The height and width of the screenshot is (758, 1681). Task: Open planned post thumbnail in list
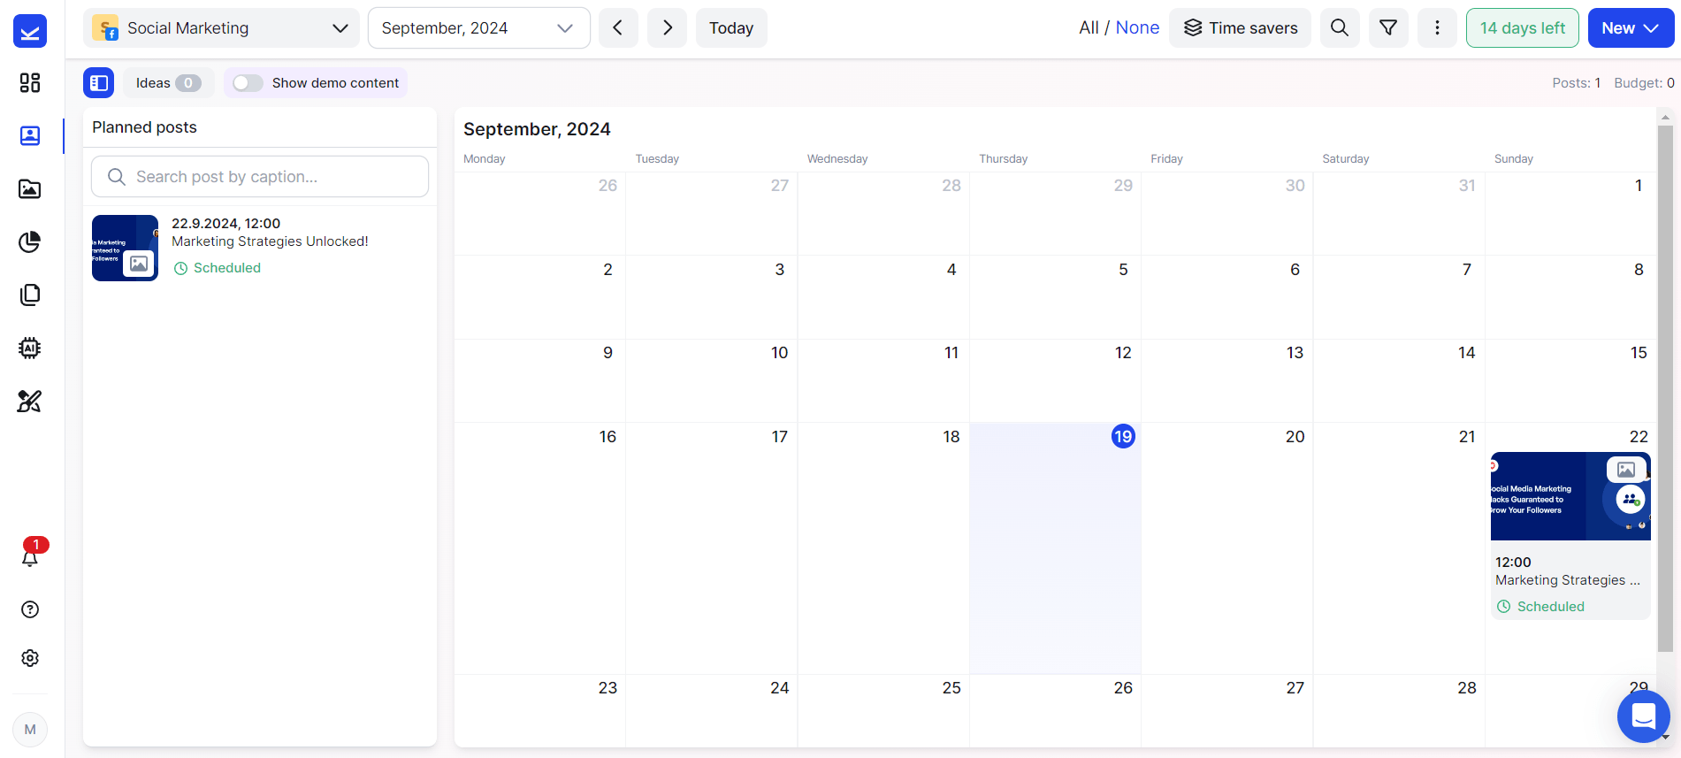[125, 249]
